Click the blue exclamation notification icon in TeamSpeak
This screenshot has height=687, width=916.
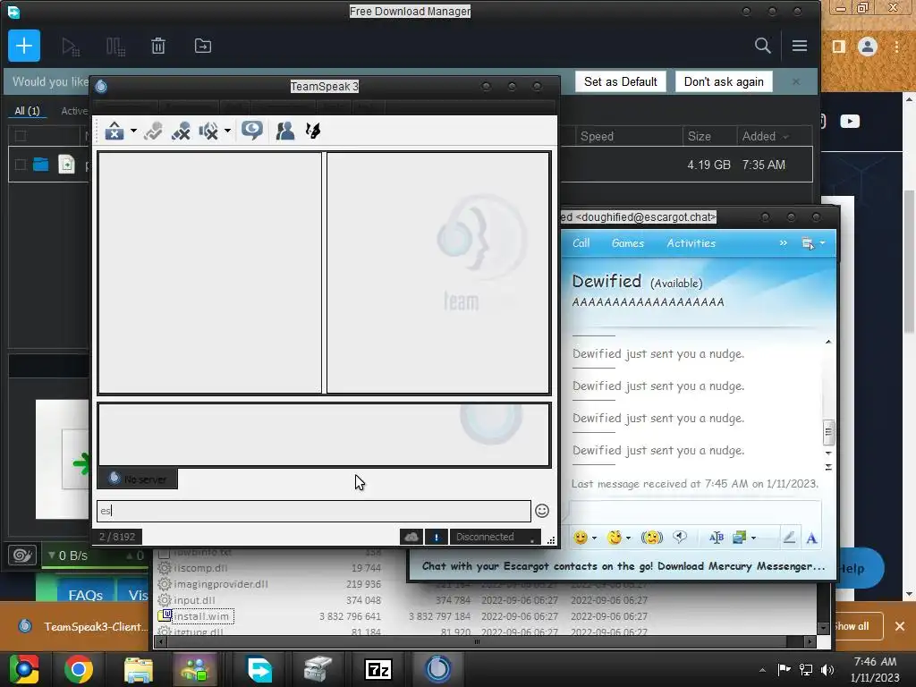[x=437, y=537]
